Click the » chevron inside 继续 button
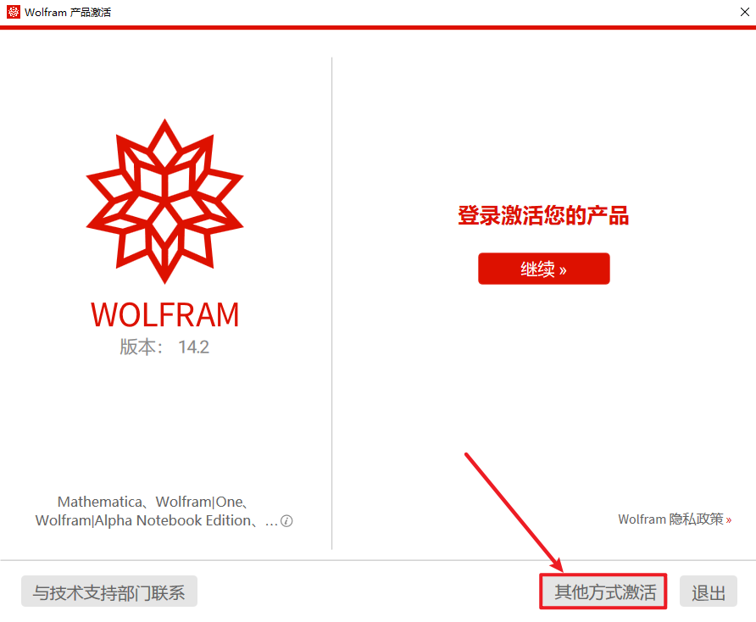756x622 pixels. coord(562,270)
